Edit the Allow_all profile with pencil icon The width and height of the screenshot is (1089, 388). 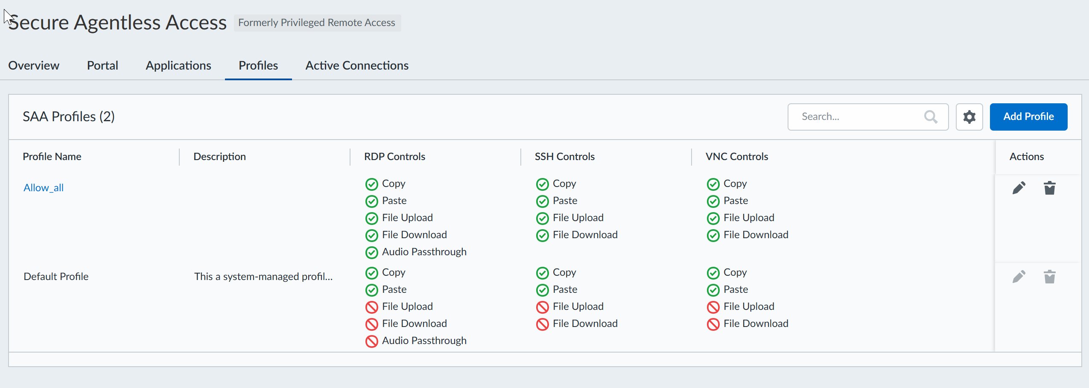pos(1019,188)
